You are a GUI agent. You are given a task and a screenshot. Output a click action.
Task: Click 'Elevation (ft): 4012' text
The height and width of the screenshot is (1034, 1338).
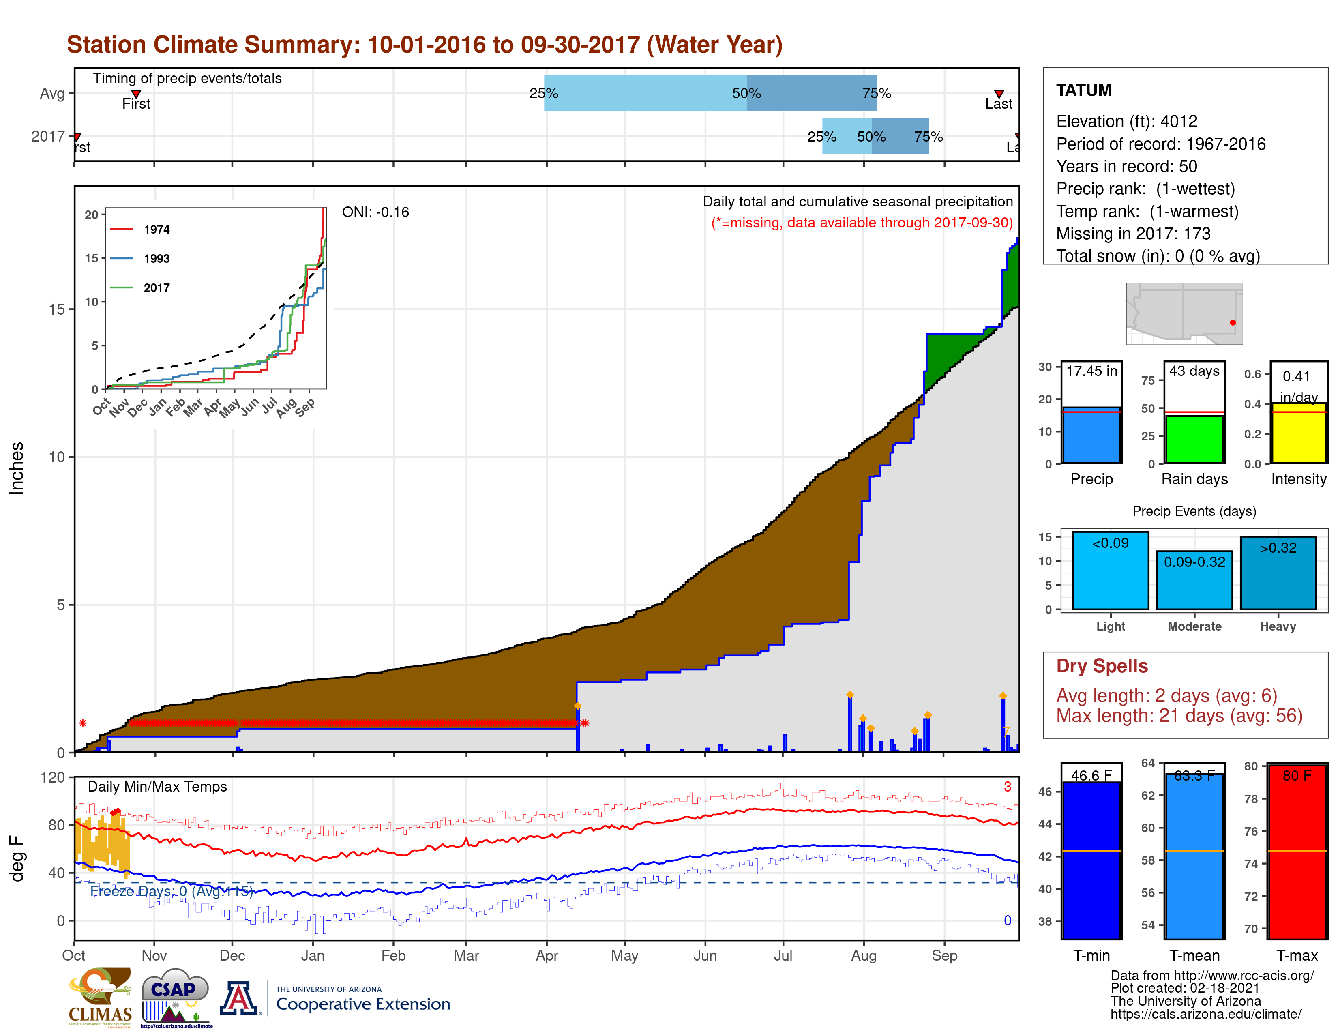point(1127,121)
